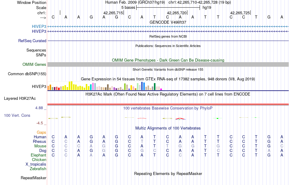The height and width of the screenshot is (185, 289).
Task: Click the "OMIM Genes" track label
Action: click(x=34, y=65)
